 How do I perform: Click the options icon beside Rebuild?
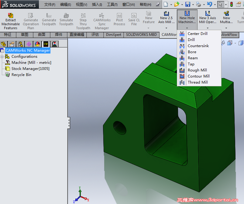click(239, 4)
